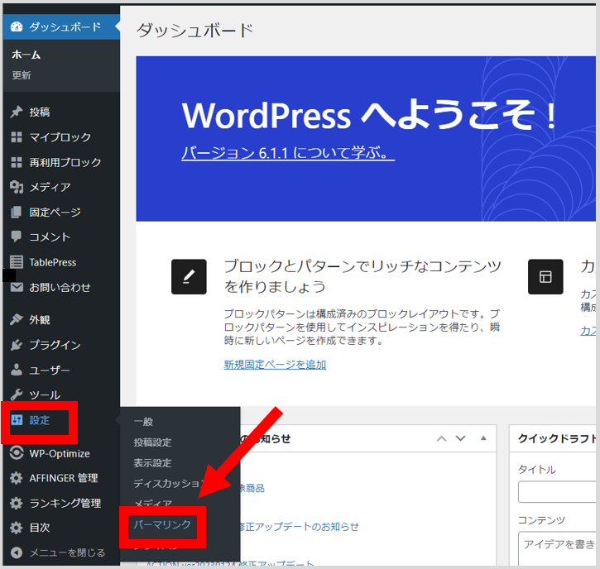The height and width of the screenshot is (569, 600).
Task: Select 一般 in settings flyout
Action: click(x=143, y=422)
